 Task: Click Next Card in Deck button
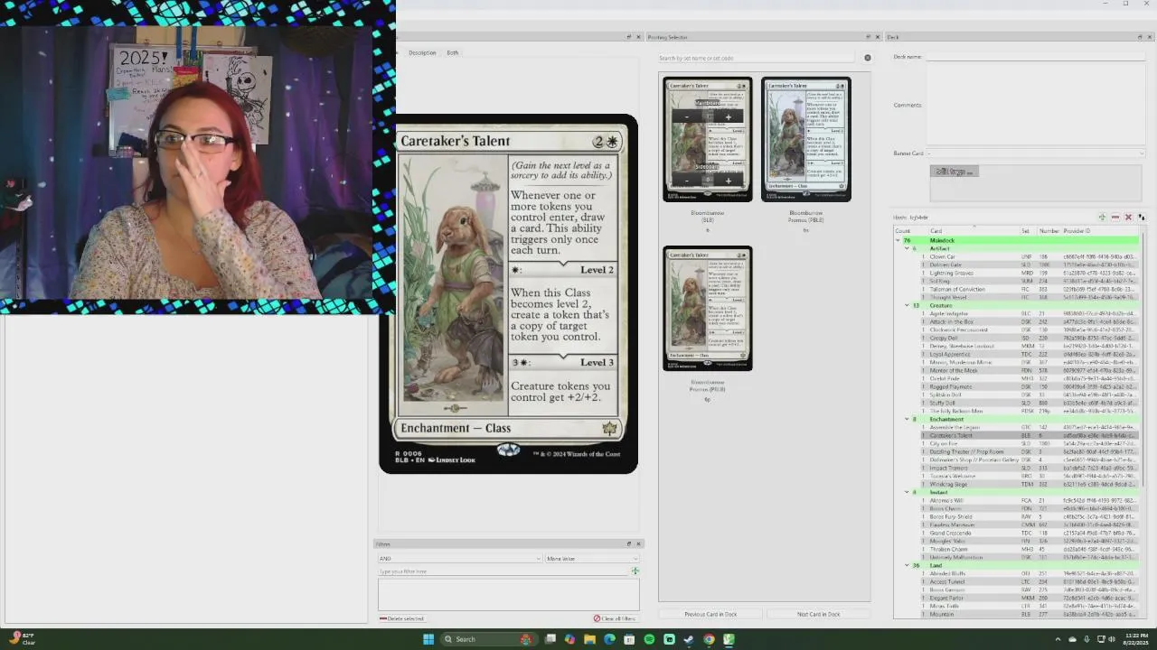[x=818, y=614]
